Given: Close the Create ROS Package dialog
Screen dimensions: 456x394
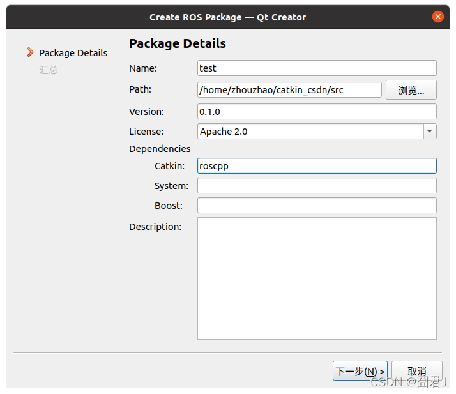Looking at the screenshot, I should pos(438,17).
